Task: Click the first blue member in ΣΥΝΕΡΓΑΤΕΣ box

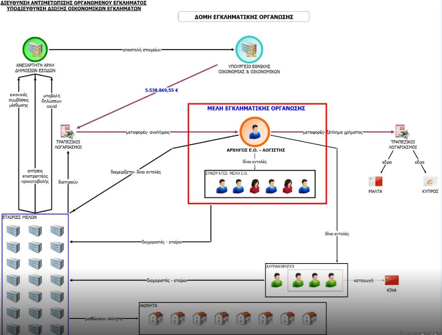Action: [222, 187]
